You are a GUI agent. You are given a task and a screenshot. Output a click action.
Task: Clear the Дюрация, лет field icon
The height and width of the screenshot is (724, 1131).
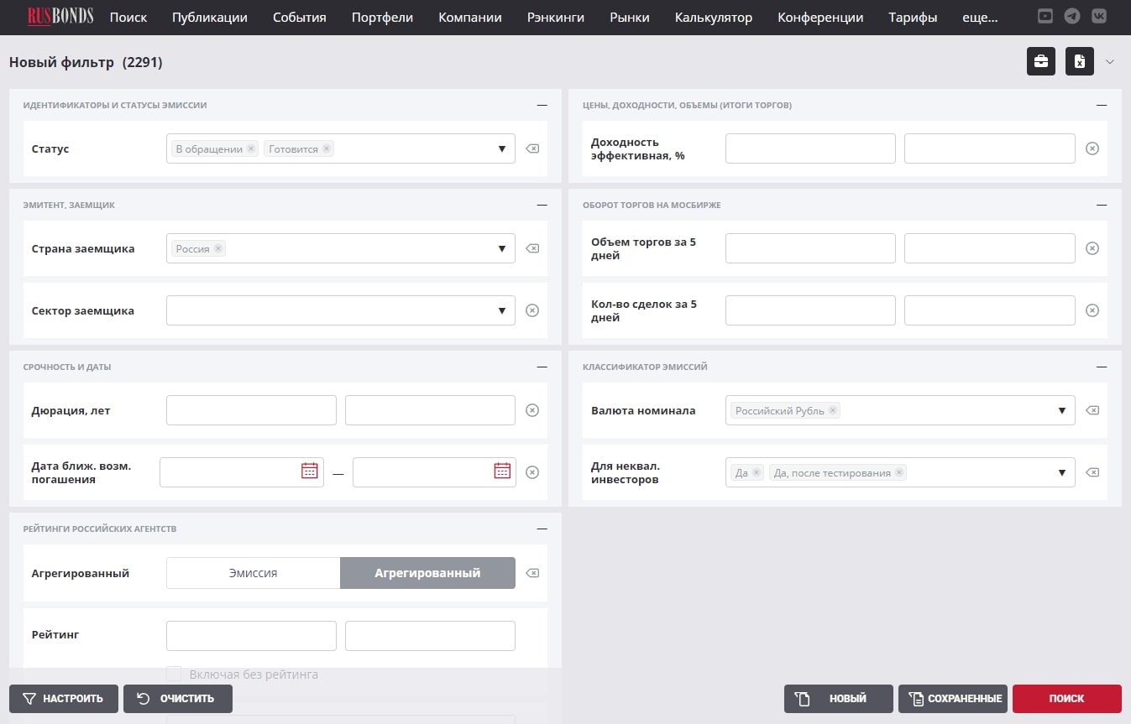point(532,410)
